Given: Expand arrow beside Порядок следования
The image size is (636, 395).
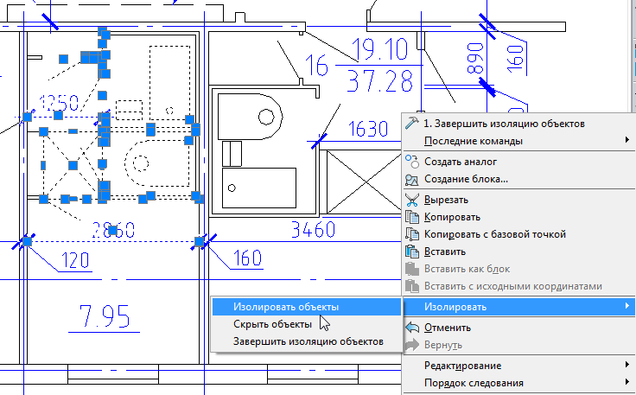Looking at the screenshot, I should click(x=627, y=382).
